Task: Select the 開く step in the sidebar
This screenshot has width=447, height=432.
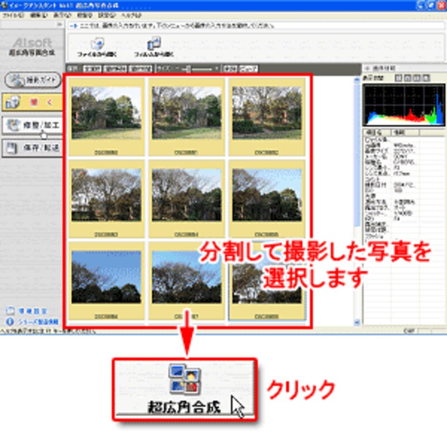Action: (x=32, y=102)
